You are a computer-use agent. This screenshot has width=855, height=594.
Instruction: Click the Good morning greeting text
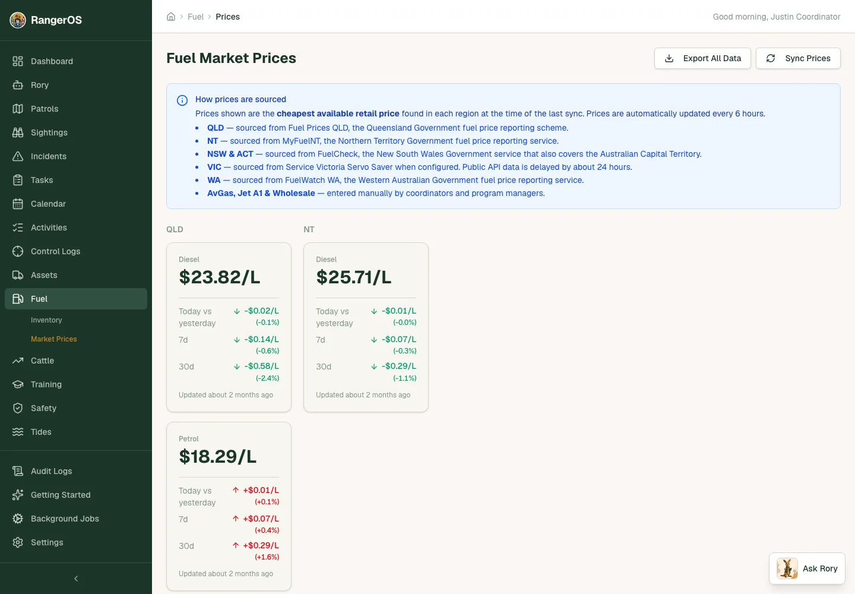click(x=777, y=17)
